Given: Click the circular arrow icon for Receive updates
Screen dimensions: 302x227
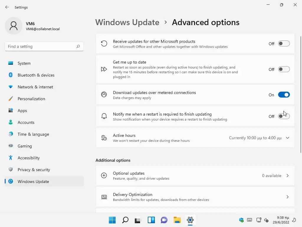Looking at the screenshot, I should (104, 44).
